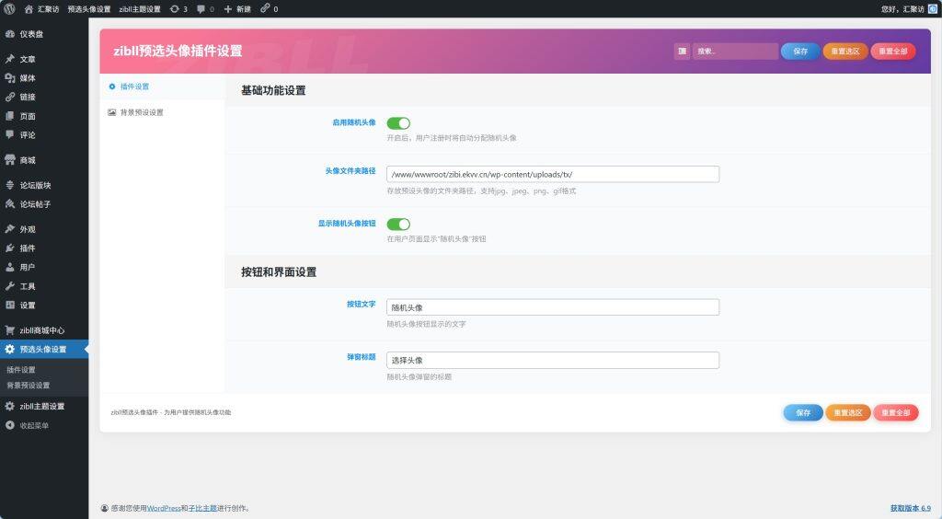Click the 设置 settings icon in sidebar
Image resolution: width=942 pixels, height=519 pixels.
click(x=9, y=306)
